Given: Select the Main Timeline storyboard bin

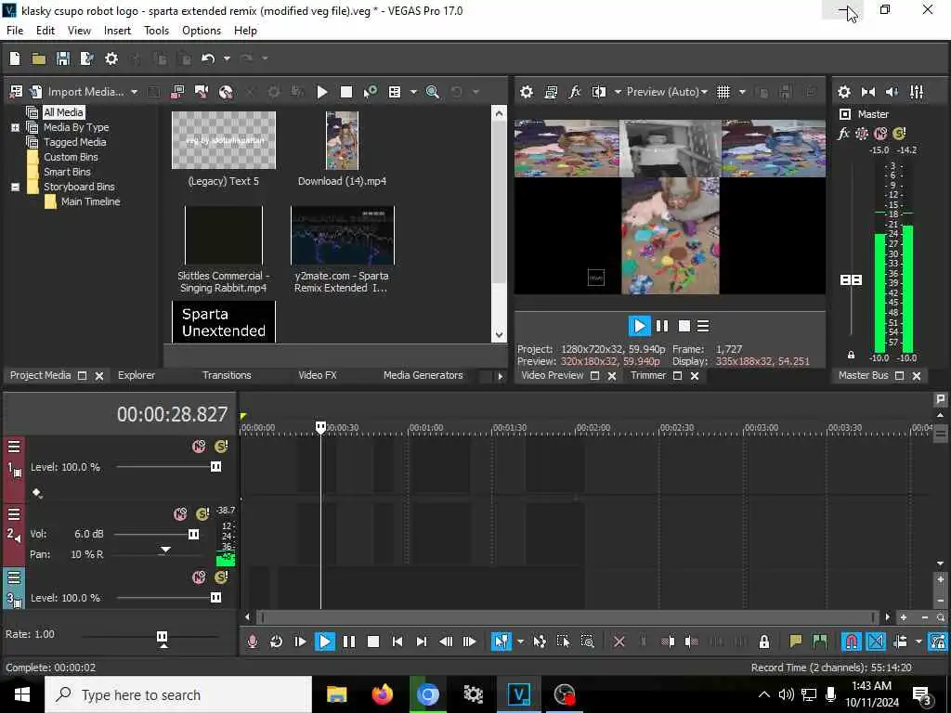Looking at the screenshot, I should (90, 201).
